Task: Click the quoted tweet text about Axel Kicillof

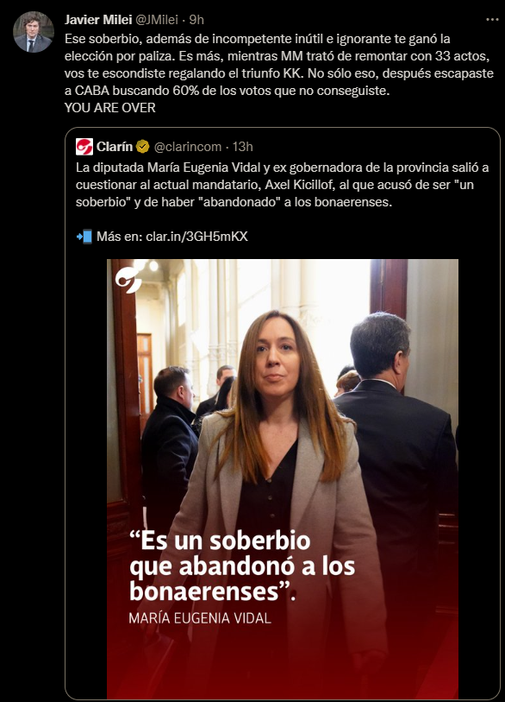Action: [282, 185]
